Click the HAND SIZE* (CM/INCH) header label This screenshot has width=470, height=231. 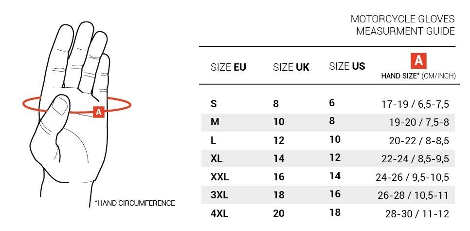pyautogui.click(x=418, y=76)
